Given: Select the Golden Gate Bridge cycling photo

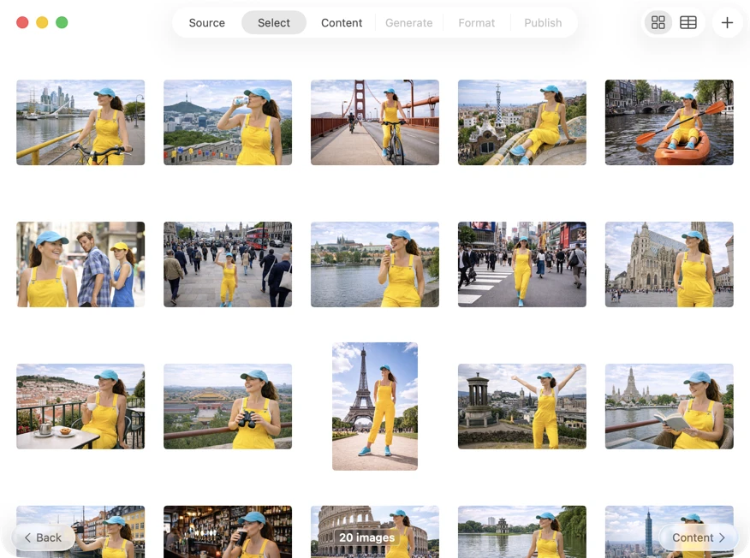Looking at the screenshot, I should click(x=374, y=122).
